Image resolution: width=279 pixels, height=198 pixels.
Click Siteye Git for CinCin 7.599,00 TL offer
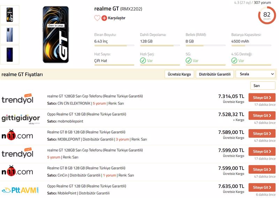pyautogui.click(x=262, y=169)
